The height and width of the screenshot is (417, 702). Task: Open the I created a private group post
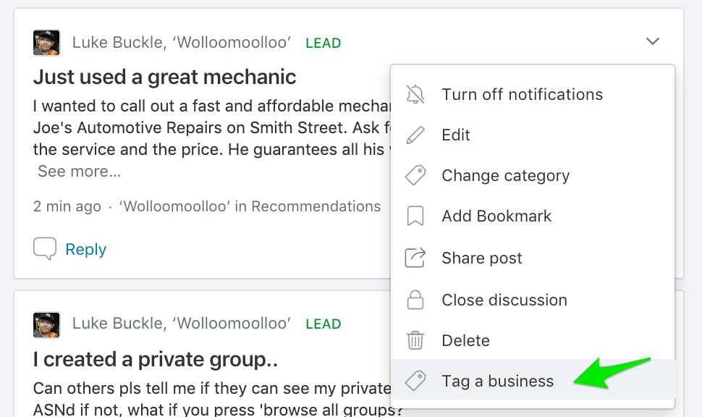tap(156, 359)
